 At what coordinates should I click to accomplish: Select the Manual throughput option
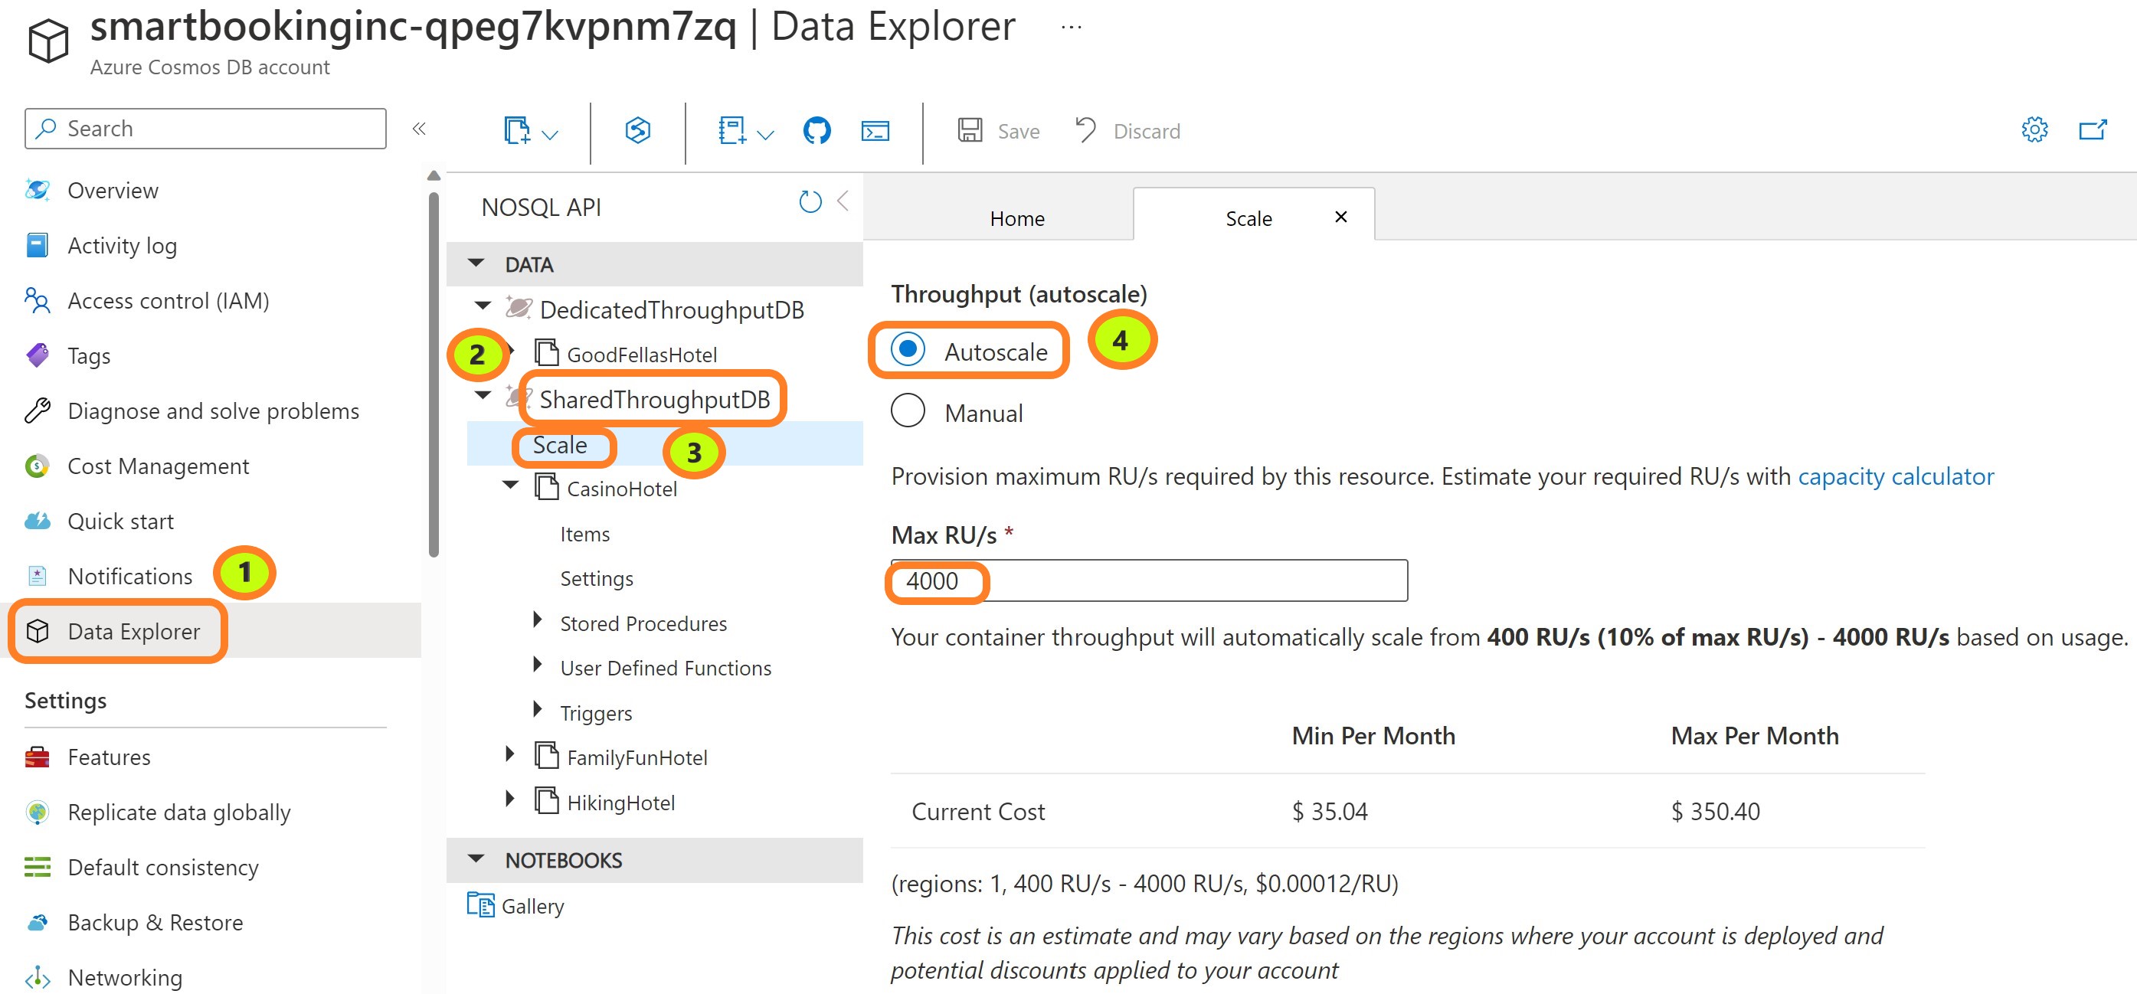[x=908, y=411]
